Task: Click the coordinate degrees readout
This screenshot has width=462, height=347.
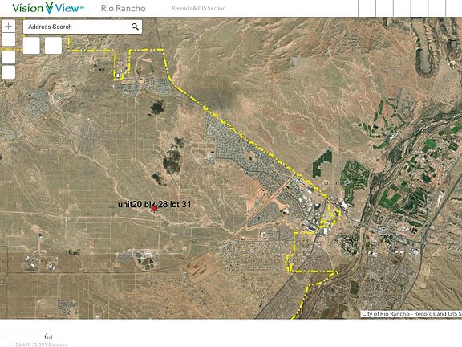Action: point(38,345)
